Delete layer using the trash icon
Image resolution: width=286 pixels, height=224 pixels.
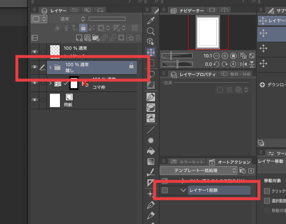coord(138,38)
